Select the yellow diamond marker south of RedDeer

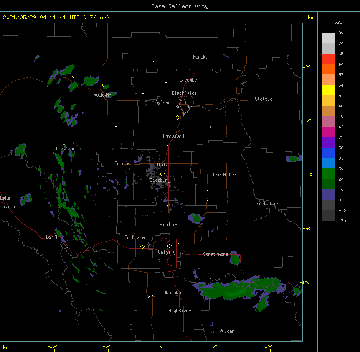click(x=177, y=117)
